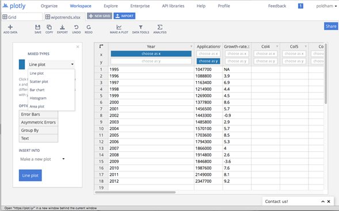Viewport: 339px width, 211px height.
Task: Click the Redo icon
Action: (x=89, y=27)
